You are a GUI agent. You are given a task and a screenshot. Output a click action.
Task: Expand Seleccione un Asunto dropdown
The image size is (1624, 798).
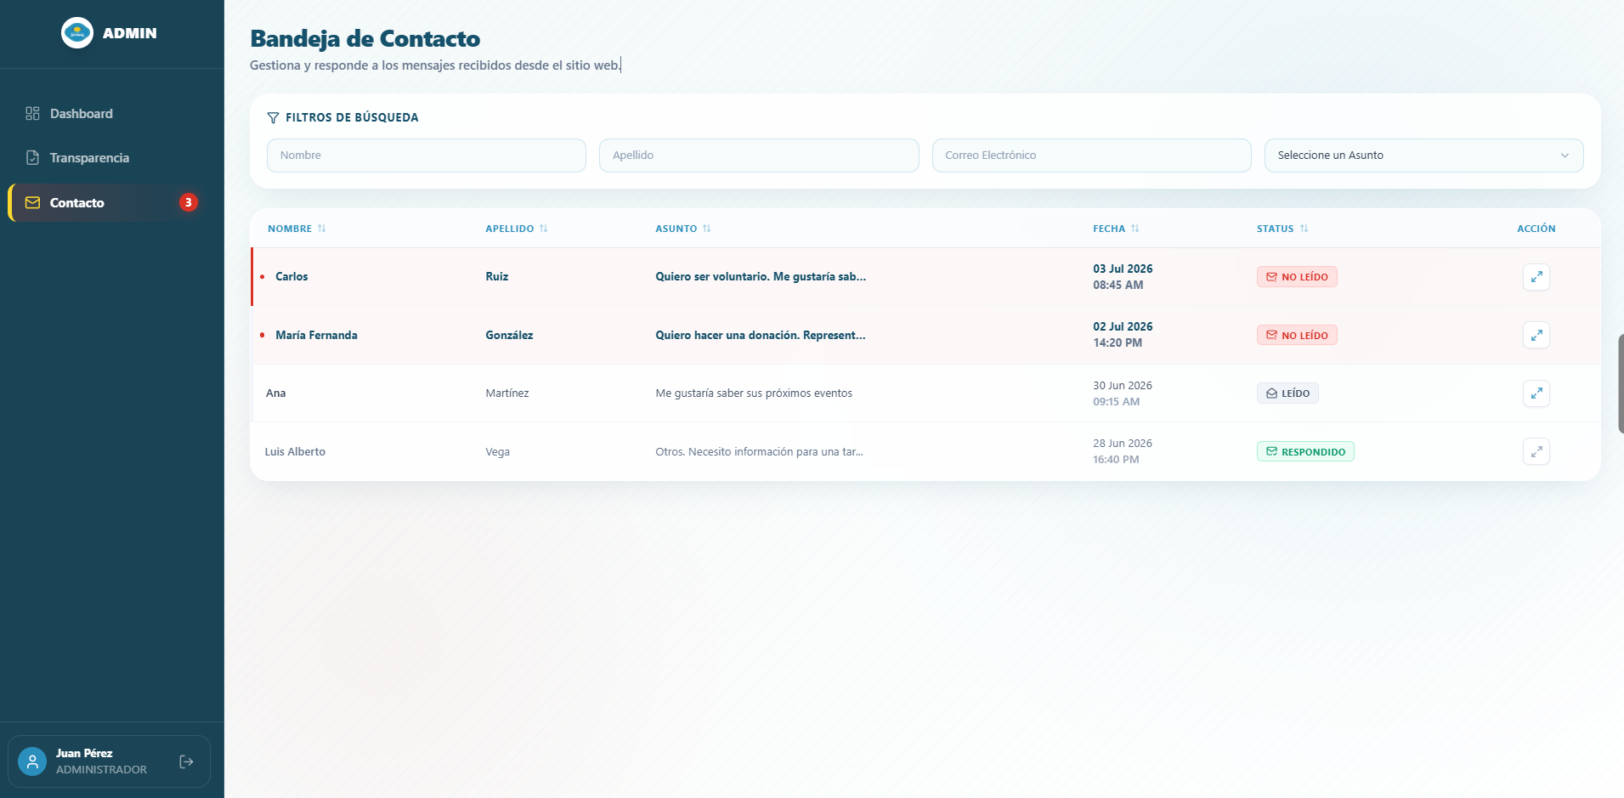[x=1423, y=156]
